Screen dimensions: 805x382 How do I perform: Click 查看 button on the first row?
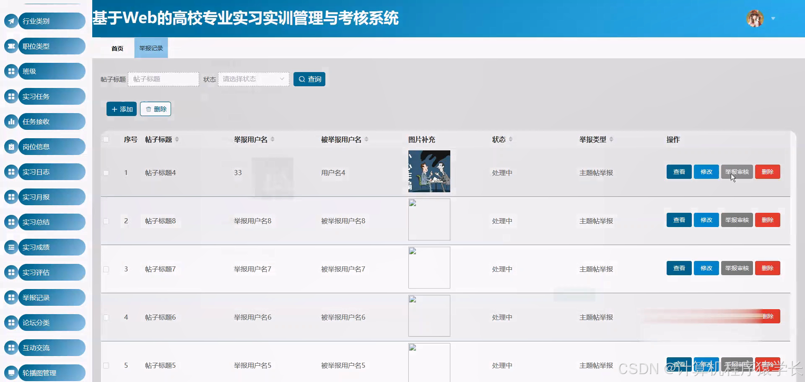678,172
